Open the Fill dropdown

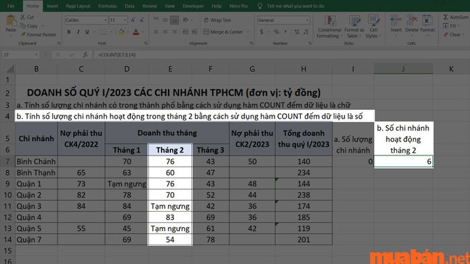(452, 26)
